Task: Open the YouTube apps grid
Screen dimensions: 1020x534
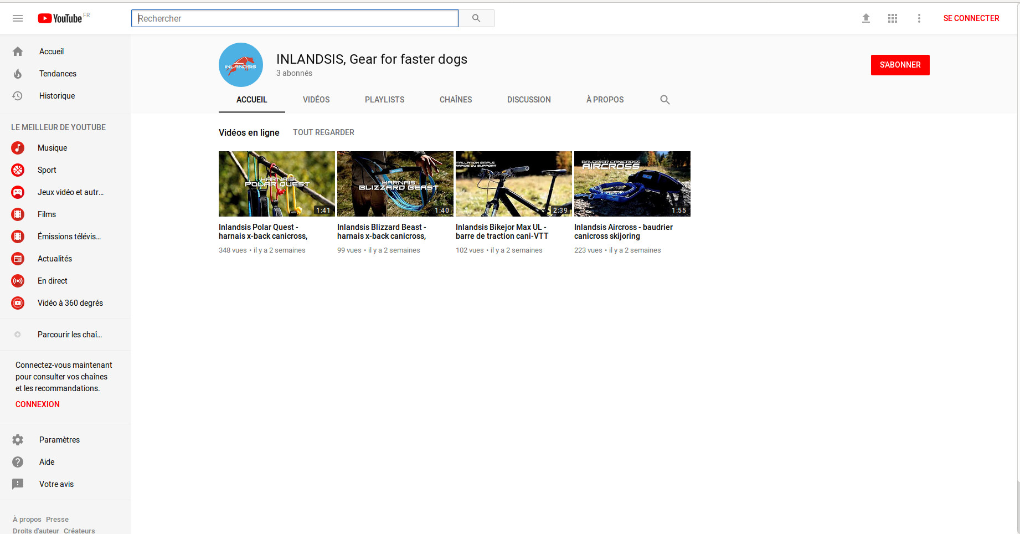Action: point(893,18)
